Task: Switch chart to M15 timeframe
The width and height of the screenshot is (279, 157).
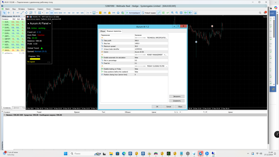Action: click(x=56, y=13)
